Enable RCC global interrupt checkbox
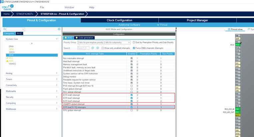 [132, 92]
